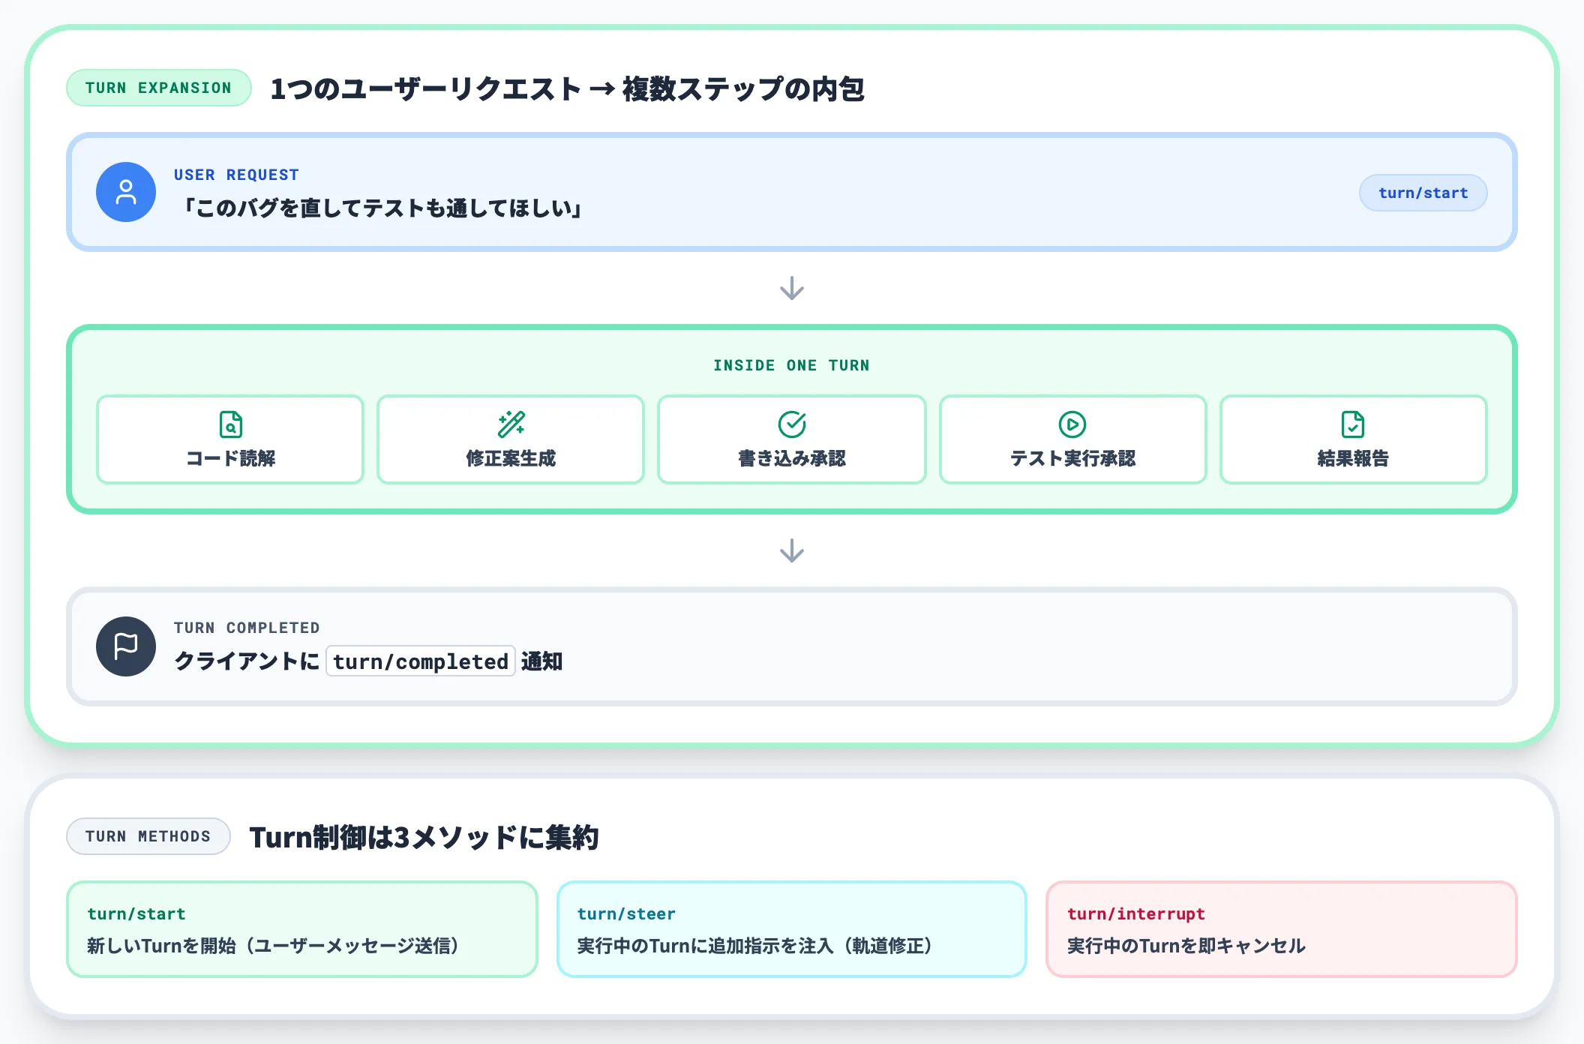The width and height of the screenshot is (1584, 1044).
Task: Open the red turn/interrupt method card
Action: (1282, 929)
